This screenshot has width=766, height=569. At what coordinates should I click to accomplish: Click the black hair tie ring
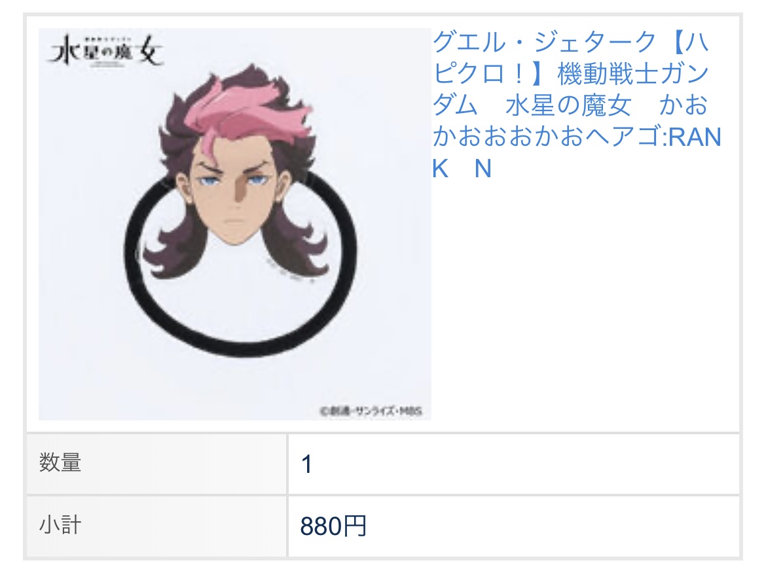pos(241,262)
